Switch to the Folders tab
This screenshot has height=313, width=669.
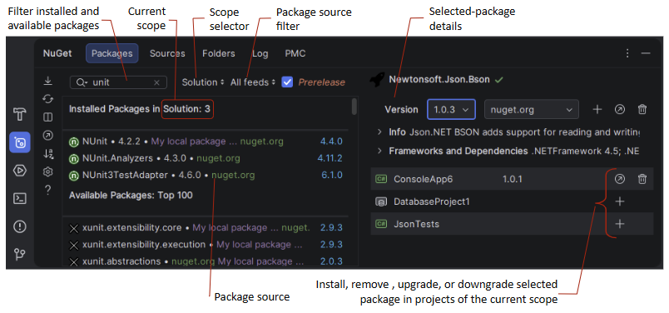click(219, 53)
